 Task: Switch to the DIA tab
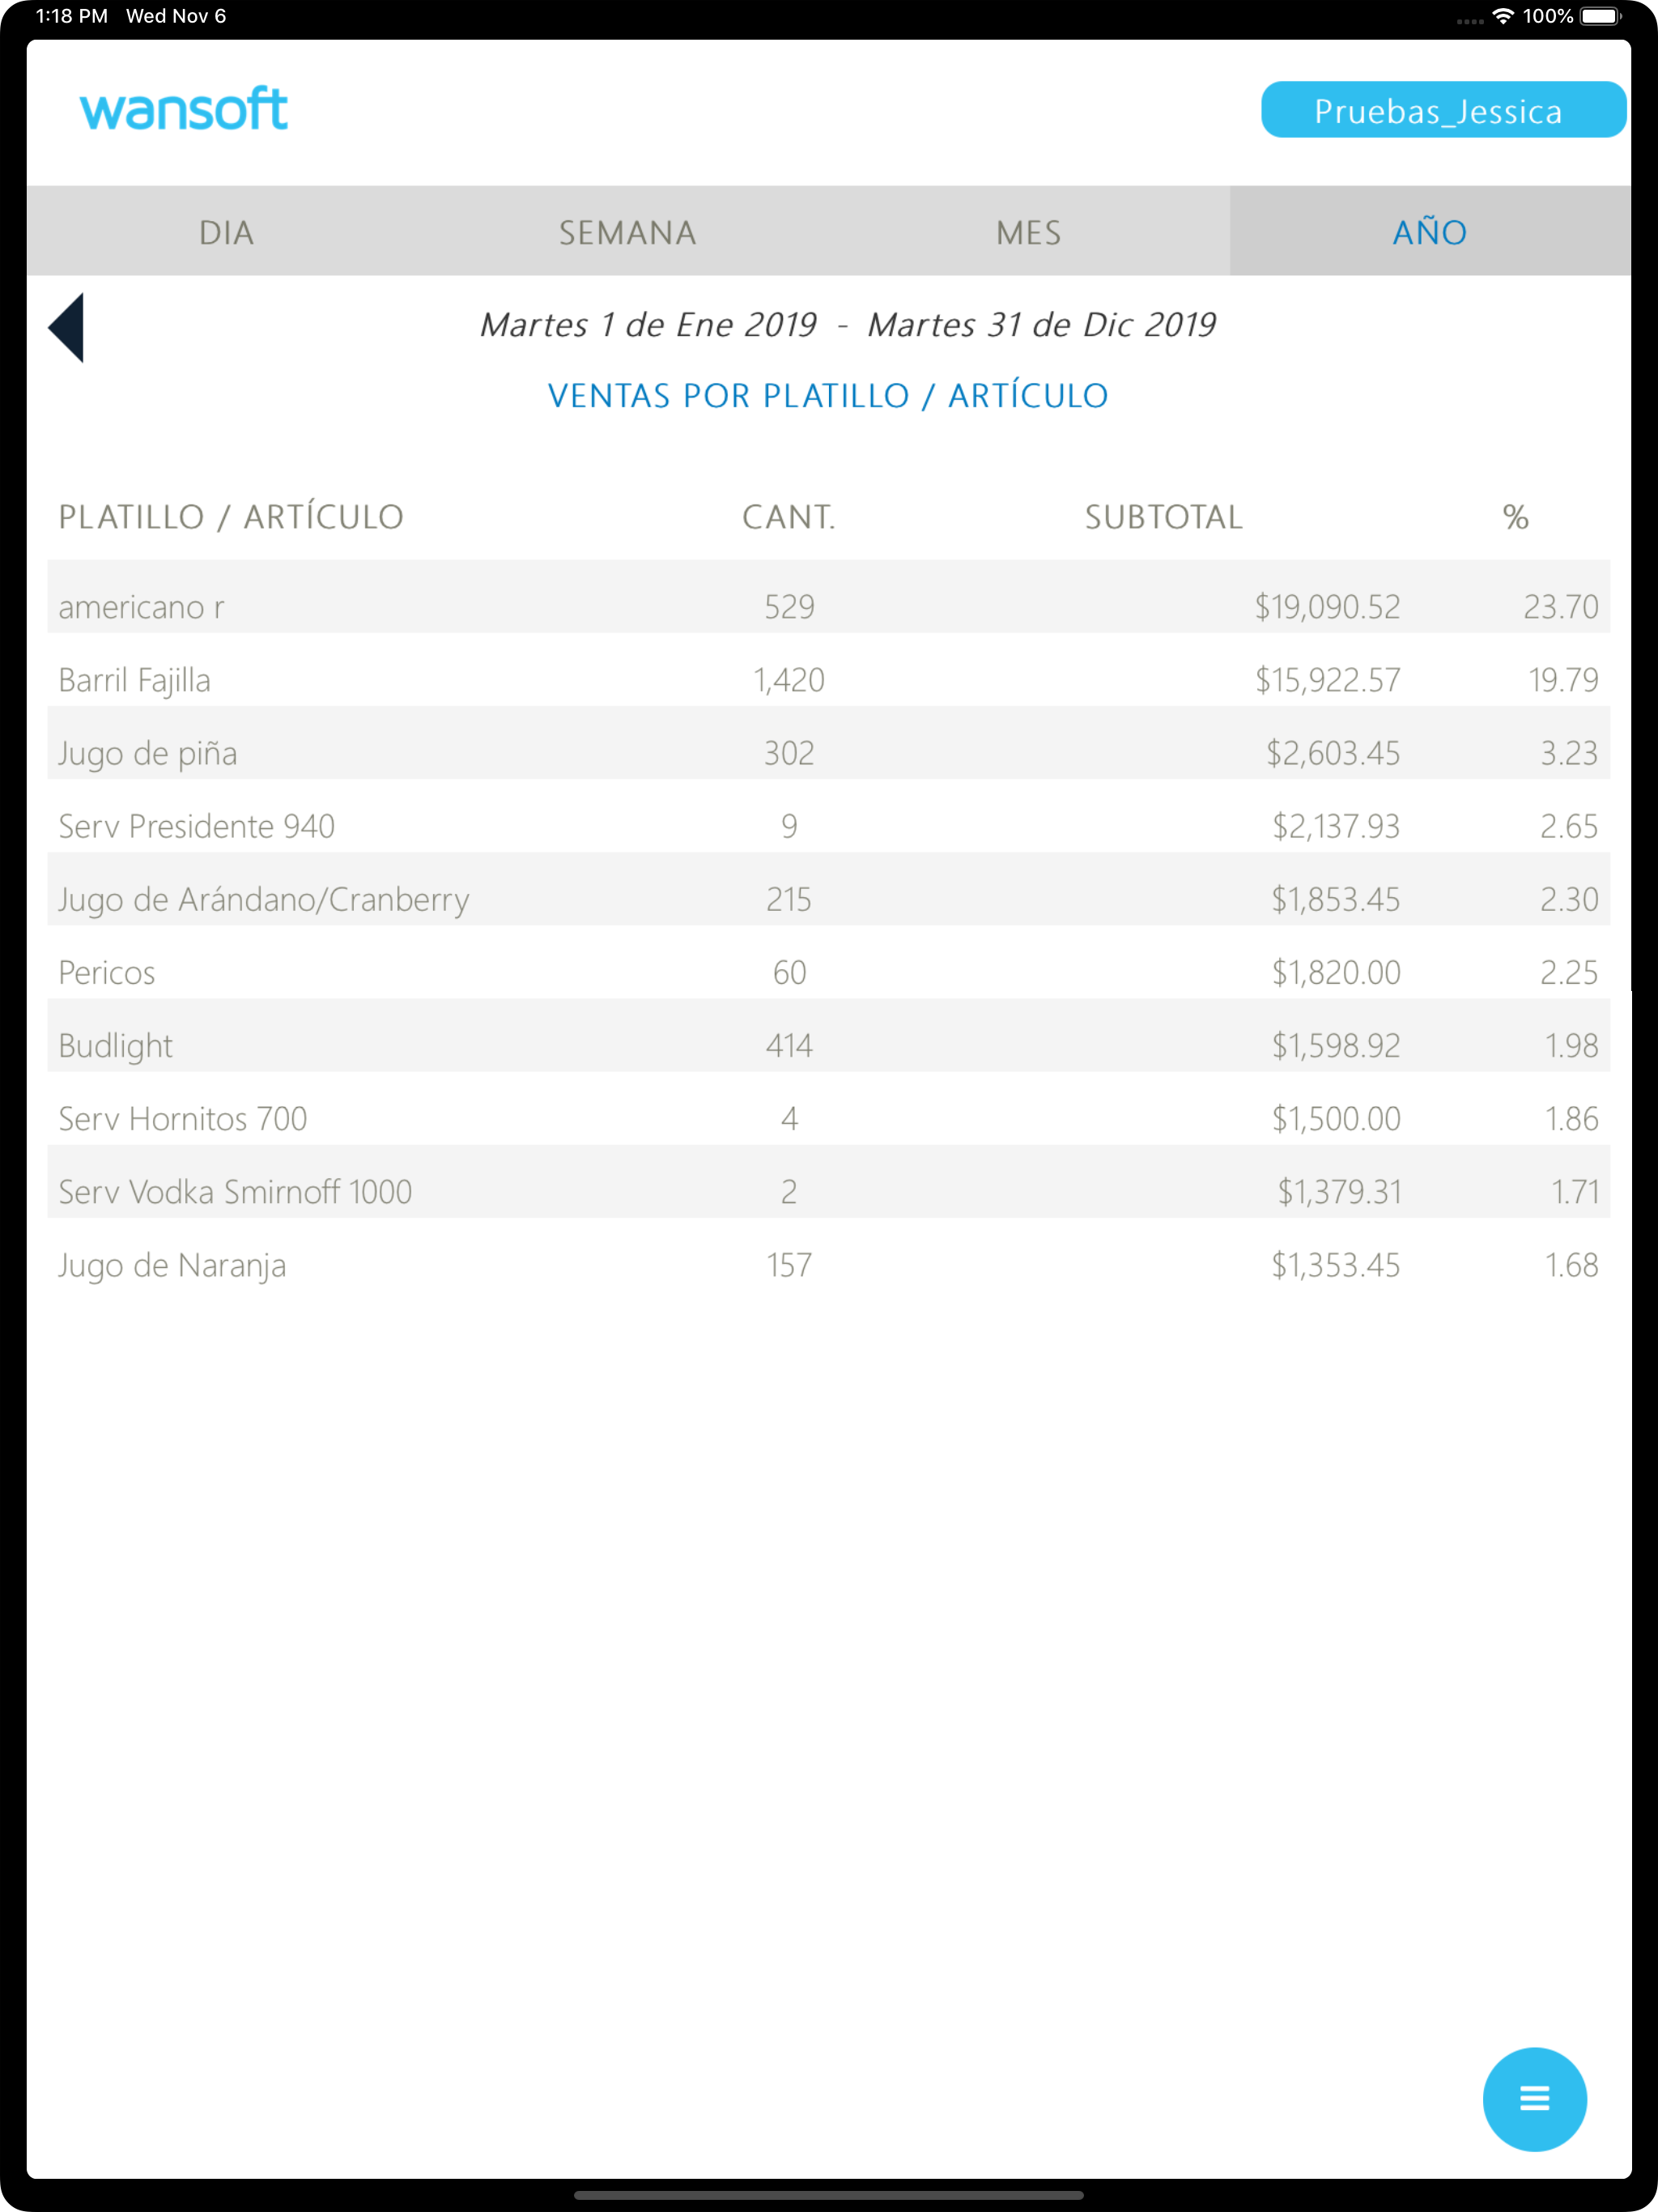(x=227, y=232)
